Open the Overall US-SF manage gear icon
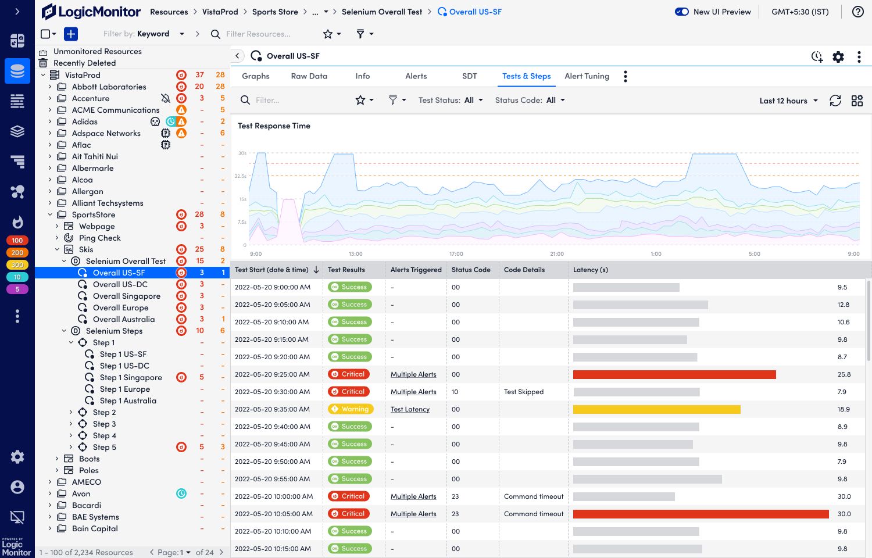The image size is (872, 558). pos(838,56)
